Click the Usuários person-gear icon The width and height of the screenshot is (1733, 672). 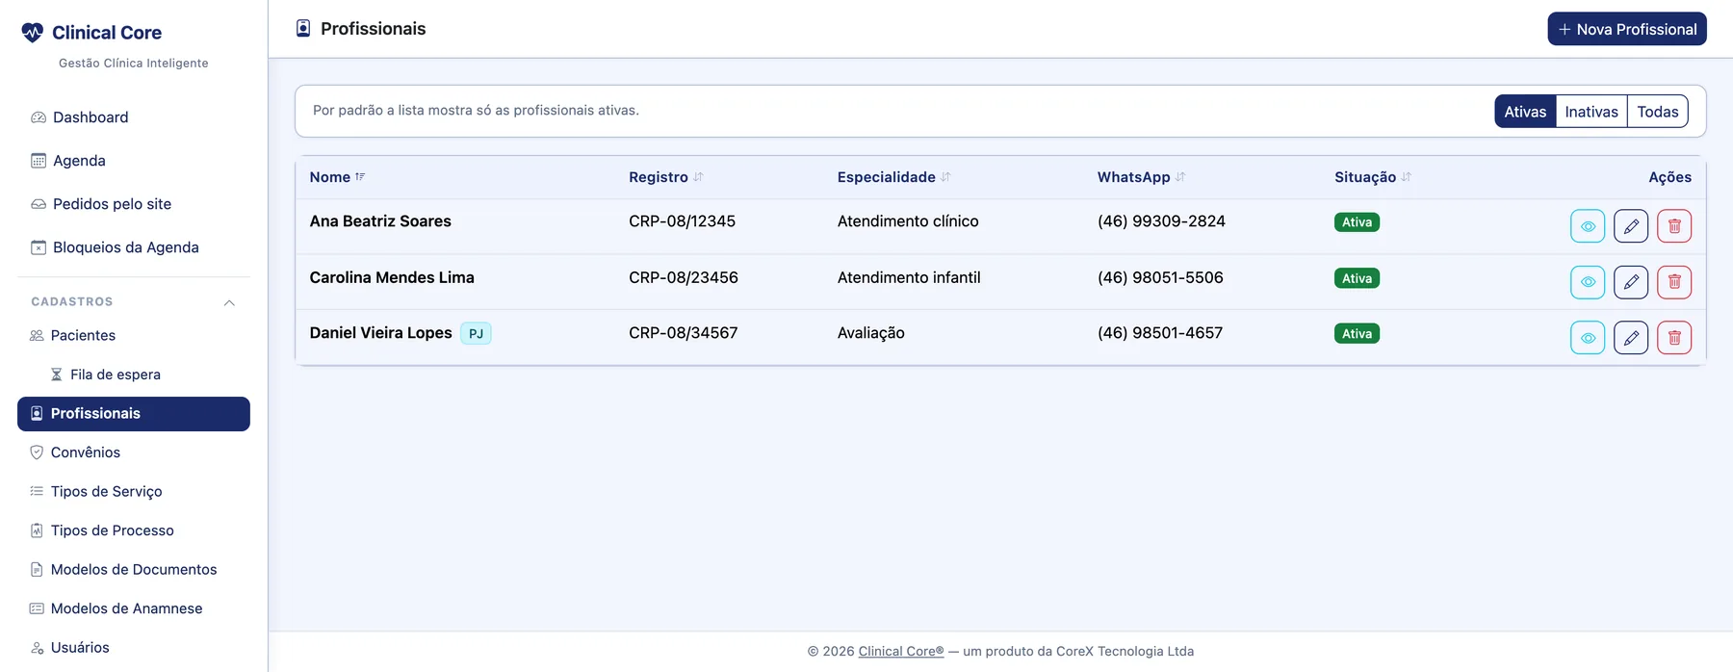[x=37, y=648]
